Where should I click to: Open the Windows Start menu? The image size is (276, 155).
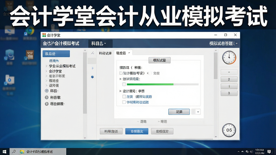pos(4,152)
